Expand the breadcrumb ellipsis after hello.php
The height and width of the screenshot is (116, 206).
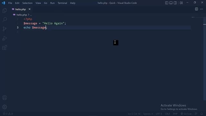pyautogui.click(x=31, y=15)
